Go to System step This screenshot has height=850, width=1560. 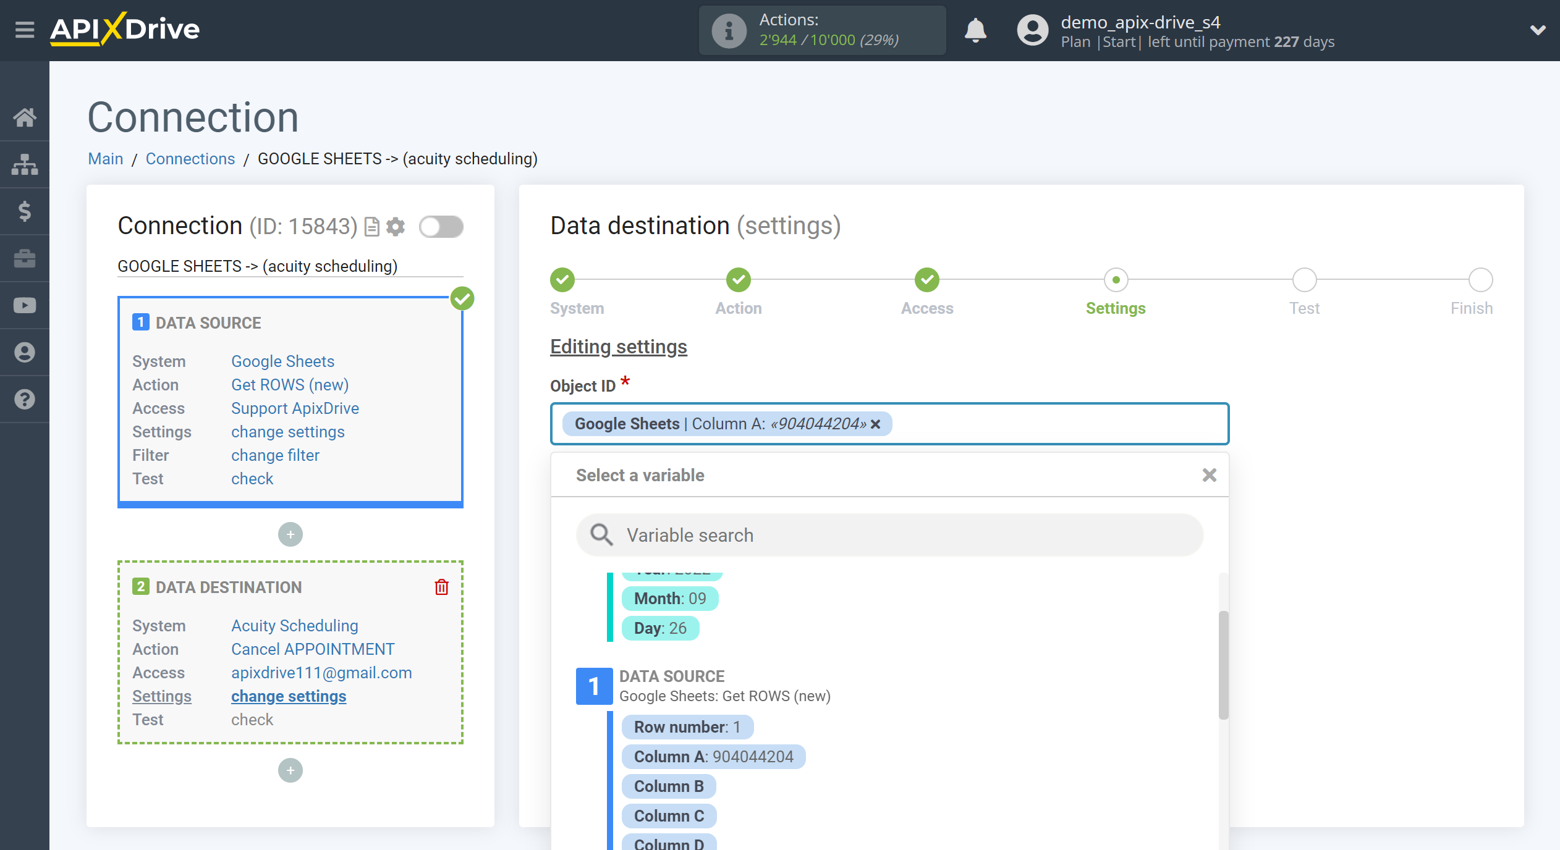coord(562,280)
